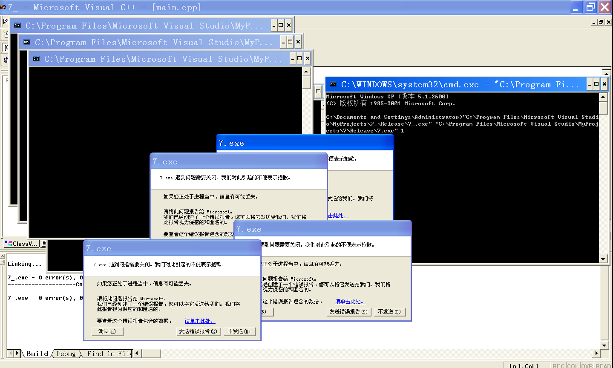Open the 请单击此处 link in the frontmost dialog
613x368 pixels.
(x=199, y=321)
